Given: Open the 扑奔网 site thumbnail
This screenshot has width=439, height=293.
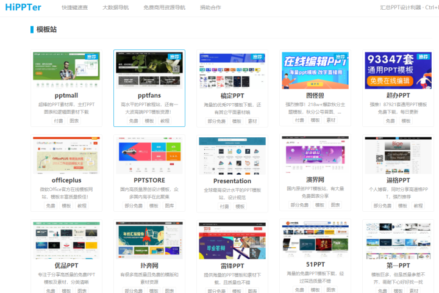Looking at the screenshot, I should [149, 241].
